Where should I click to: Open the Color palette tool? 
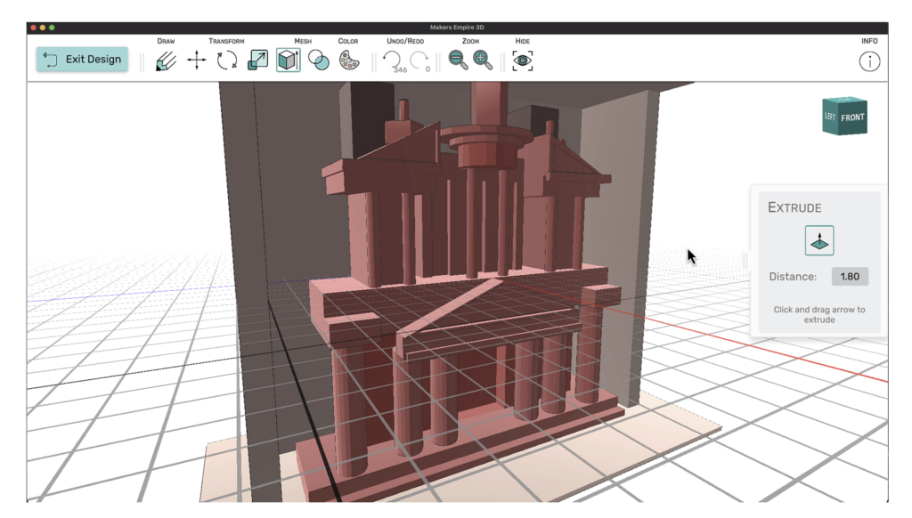click(349, 61)
